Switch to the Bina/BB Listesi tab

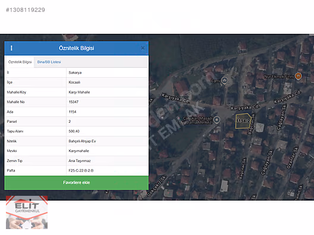pyautogui.click(x=49, y=62)
